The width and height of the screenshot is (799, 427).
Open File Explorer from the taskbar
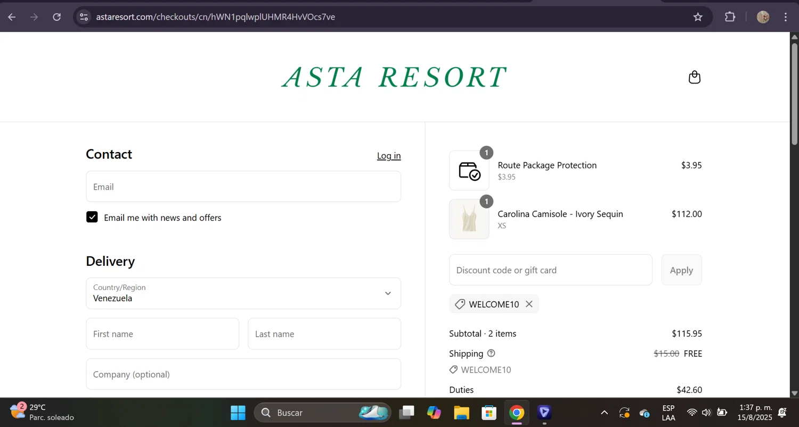point(461,413)
